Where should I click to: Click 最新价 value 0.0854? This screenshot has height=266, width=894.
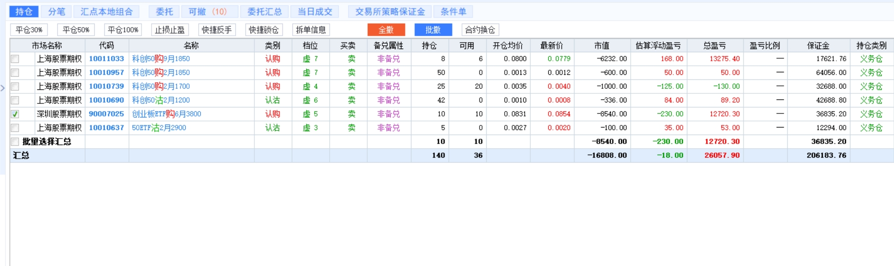[559, 114]
